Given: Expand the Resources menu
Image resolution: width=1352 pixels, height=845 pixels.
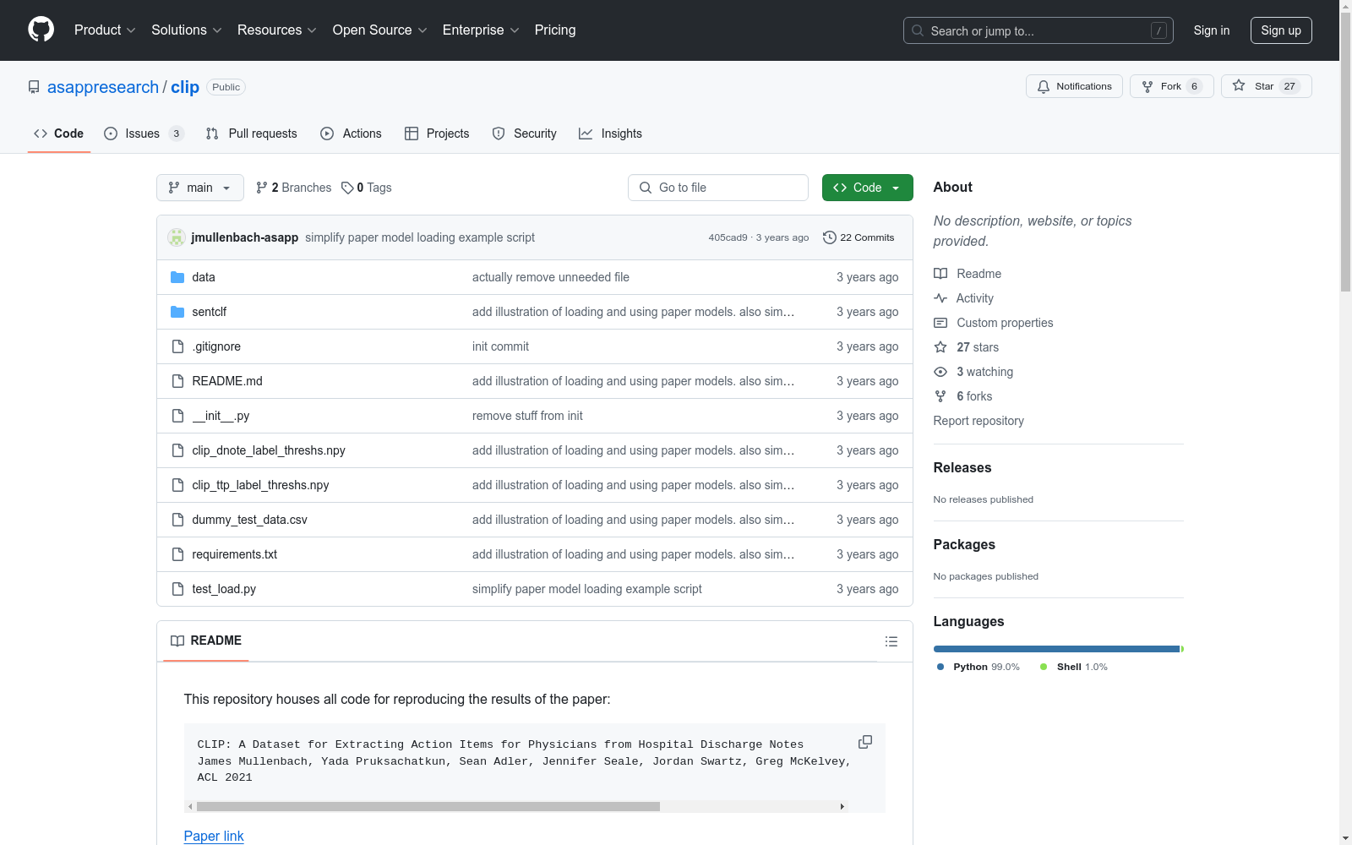Looking at the screenshot, I should 277,30.
